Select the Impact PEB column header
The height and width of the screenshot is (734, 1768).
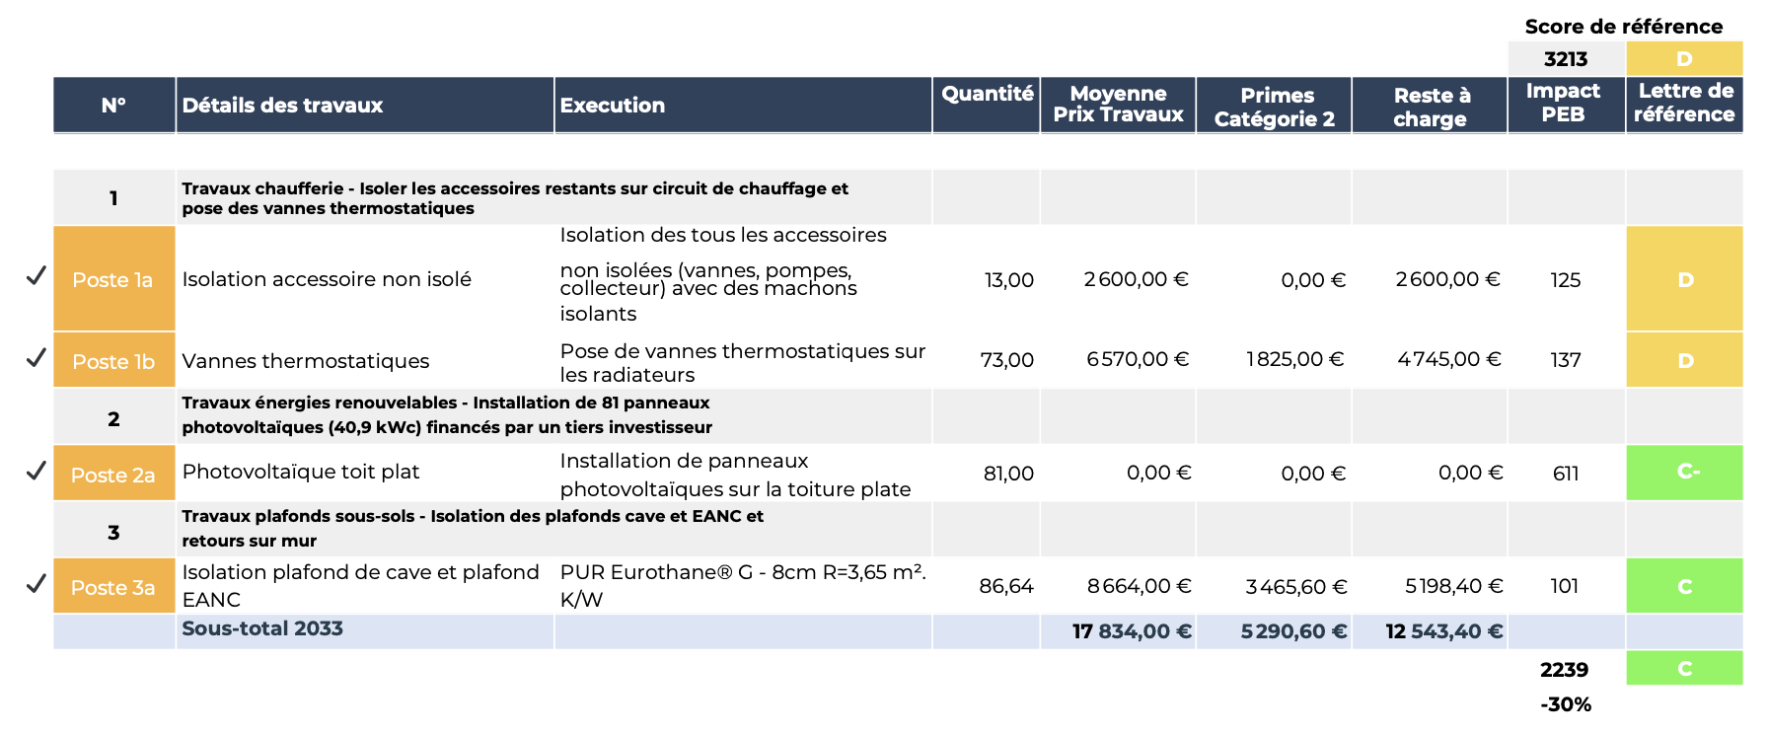point(1565,105)
